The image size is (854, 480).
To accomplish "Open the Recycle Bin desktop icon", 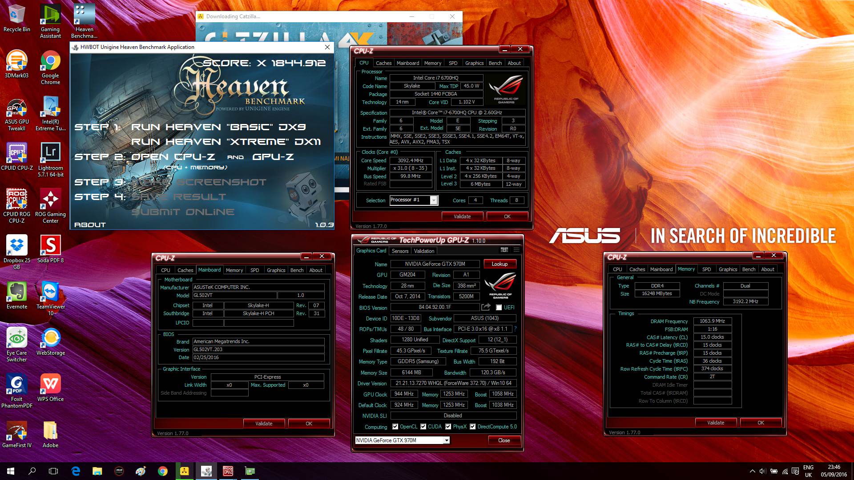I will tap(17, 19).
